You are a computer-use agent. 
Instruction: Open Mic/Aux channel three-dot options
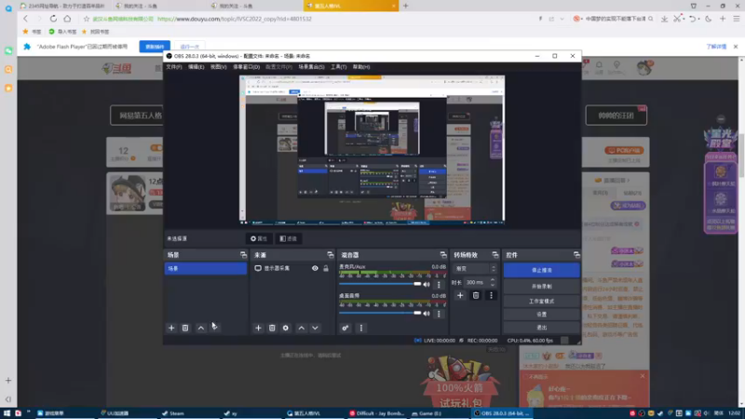tap(439, 285)
